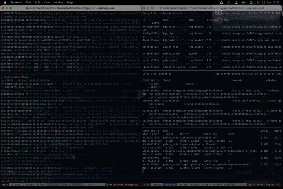Click service ID dsmwfzf5acux
The width and height of the screenshot is (283, 189).
pyautogui.click(x=151, y=40)
